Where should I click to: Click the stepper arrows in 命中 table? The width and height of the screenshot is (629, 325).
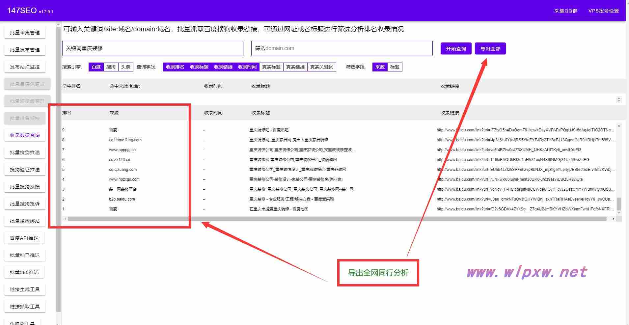coord(619,99)
